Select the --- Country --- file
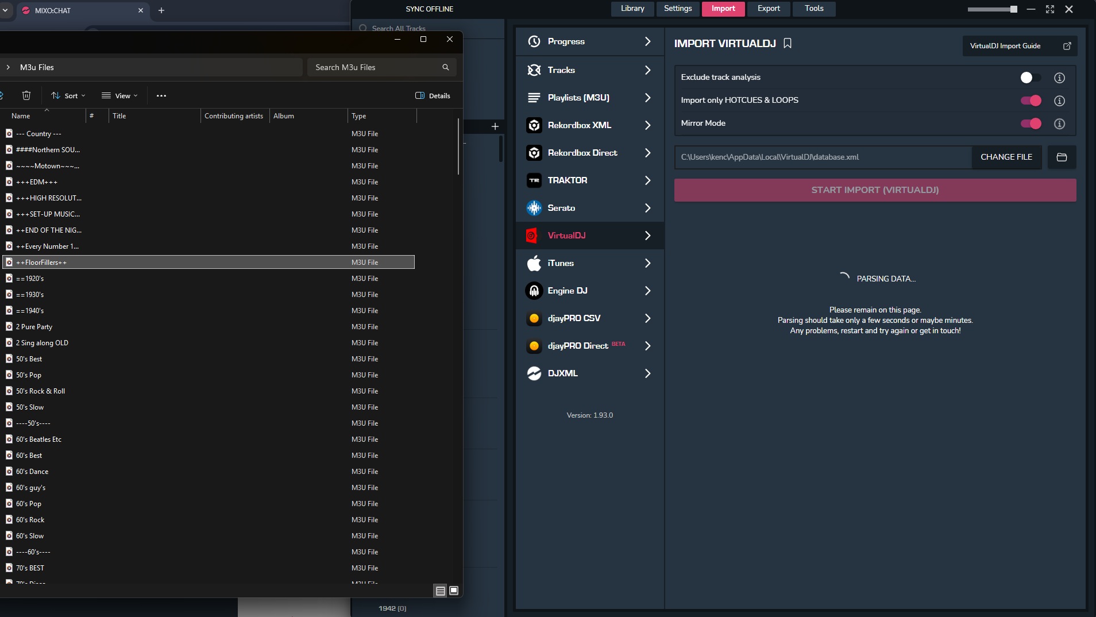 tap(209, 134)
